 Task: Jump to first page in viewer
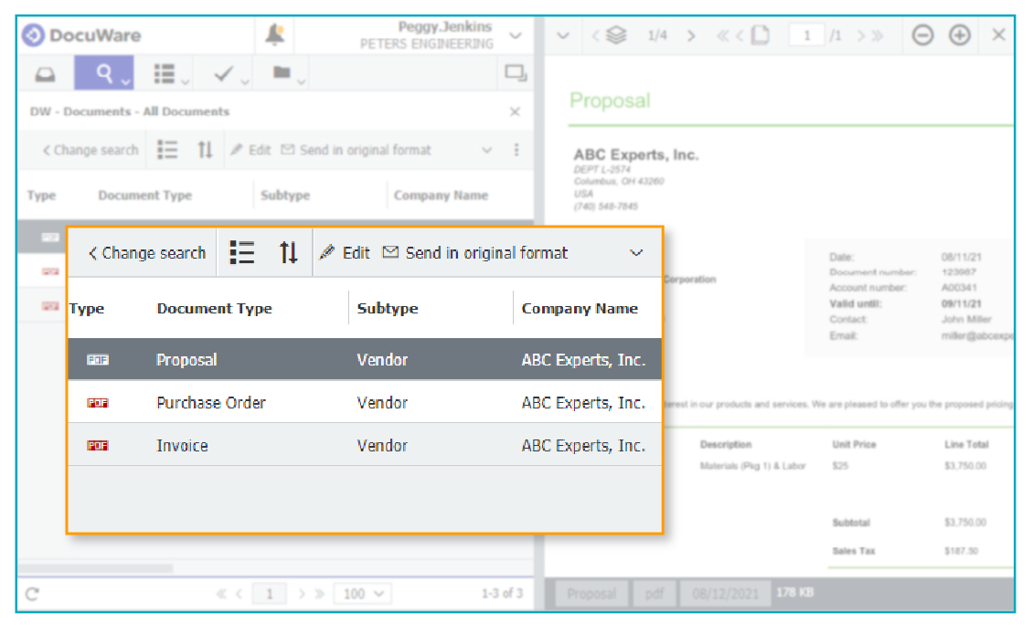coord(723,36)
